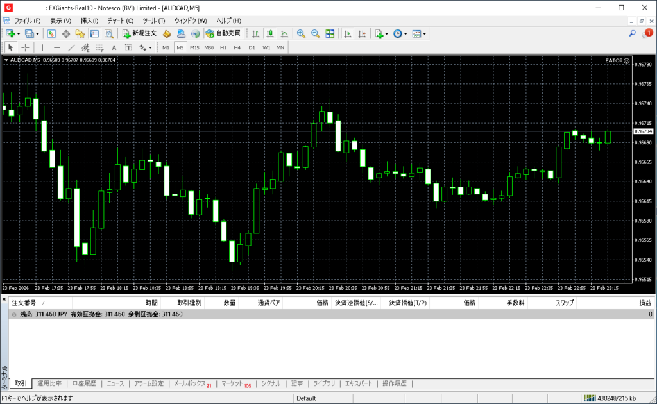Click the 新規注文 new order button
The height and width of the screenshot is (404, 657).
pyautogui.click(x=139, y=33)
